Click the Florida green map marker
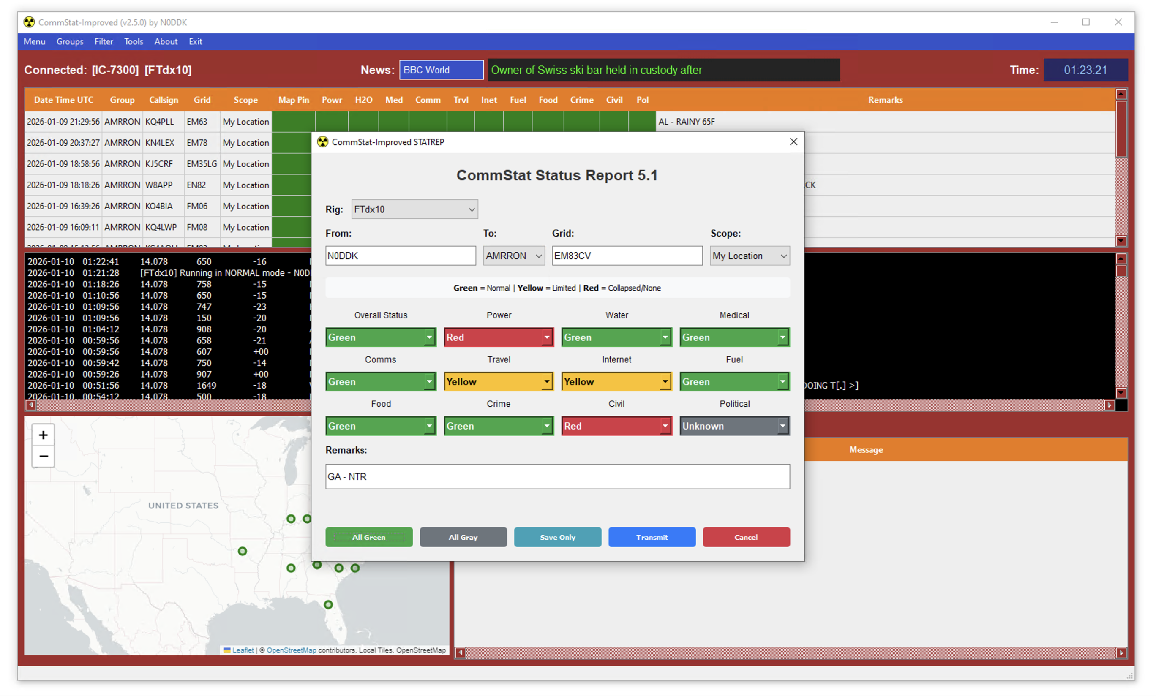 (328, 604)
